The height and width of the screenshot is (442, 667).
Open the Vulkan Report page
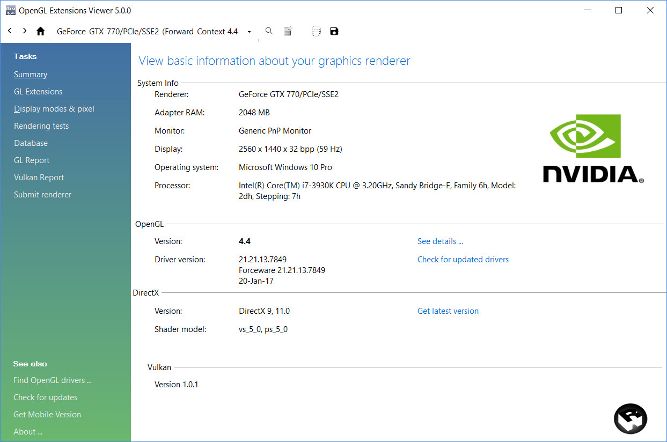pos(39,178)
